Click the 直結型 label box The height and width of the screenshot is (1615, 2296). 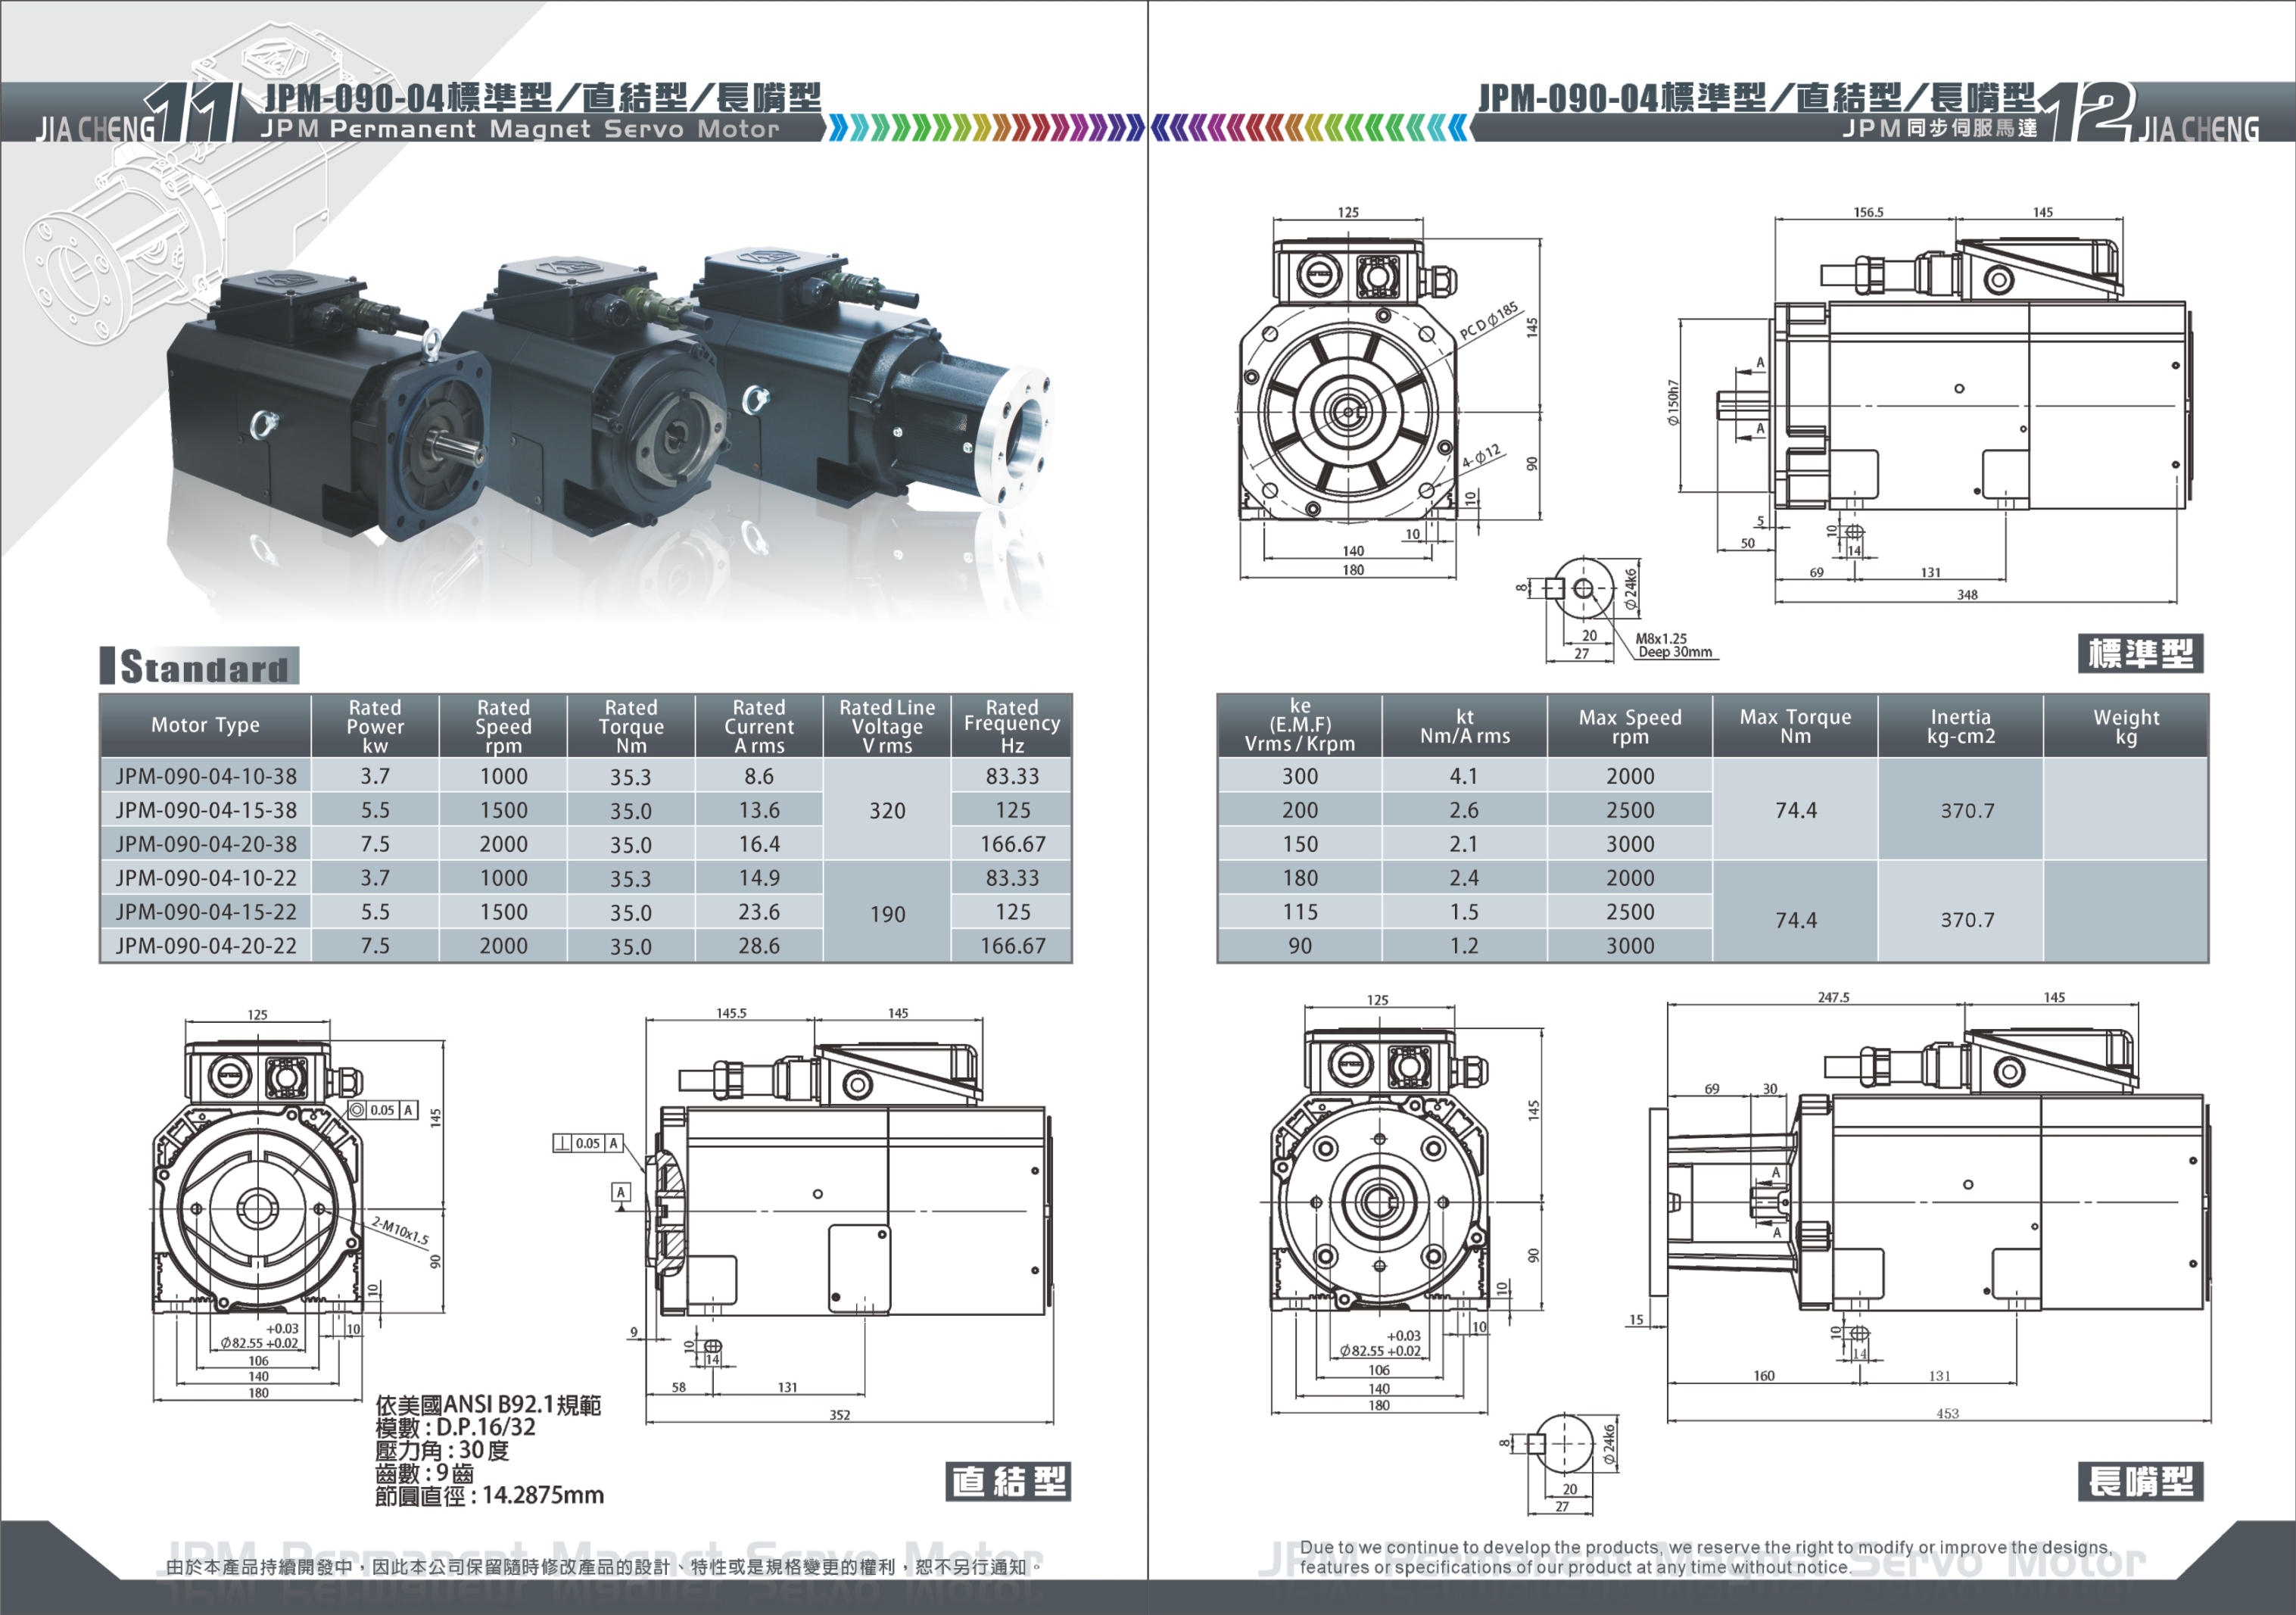[1008, 1481]
